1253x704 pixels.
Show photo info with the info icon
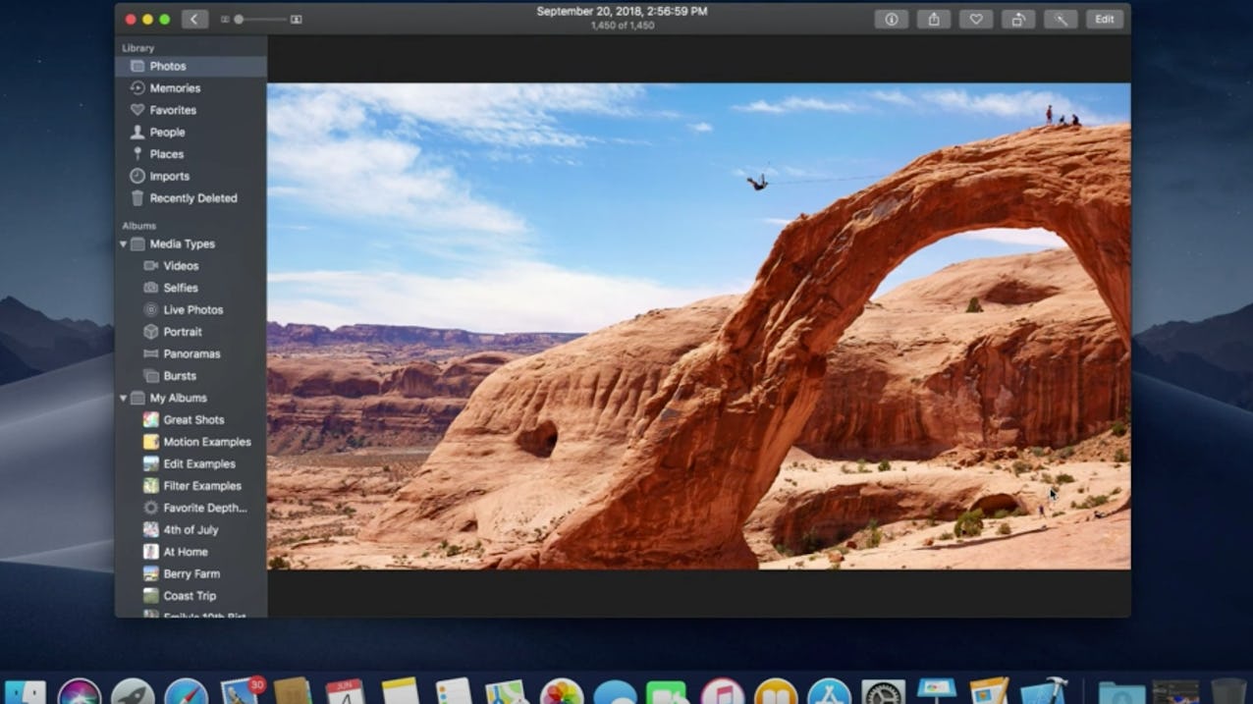[892, 19]
